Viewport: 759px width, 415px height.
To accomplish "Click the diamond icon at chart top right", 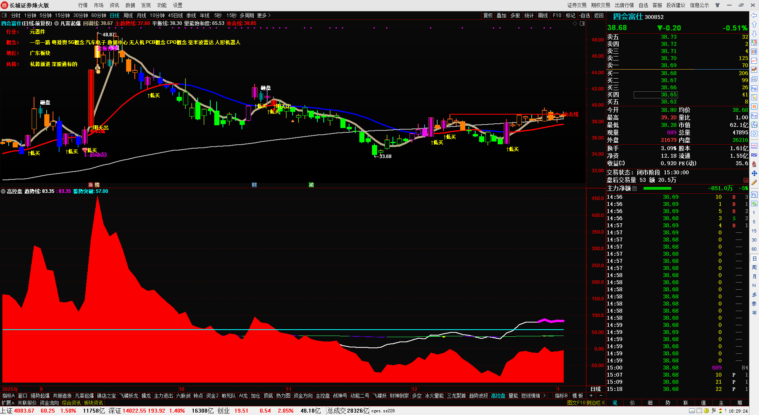I will coord(575,24).
